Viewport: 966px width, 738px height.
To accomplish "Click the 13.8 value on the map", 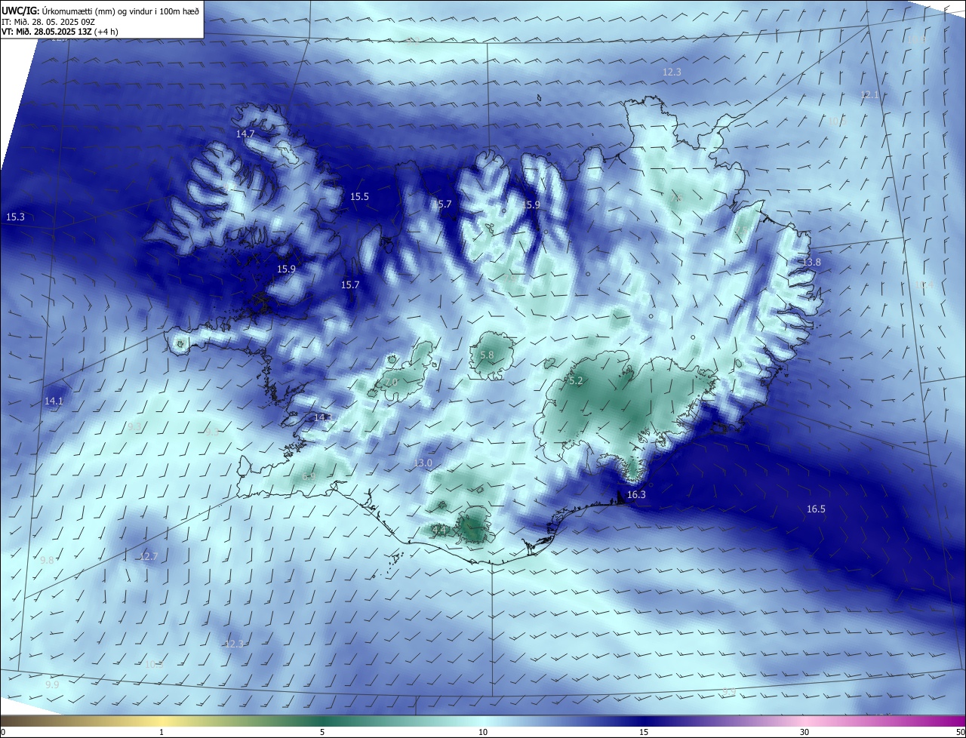I will coord(811,262).
